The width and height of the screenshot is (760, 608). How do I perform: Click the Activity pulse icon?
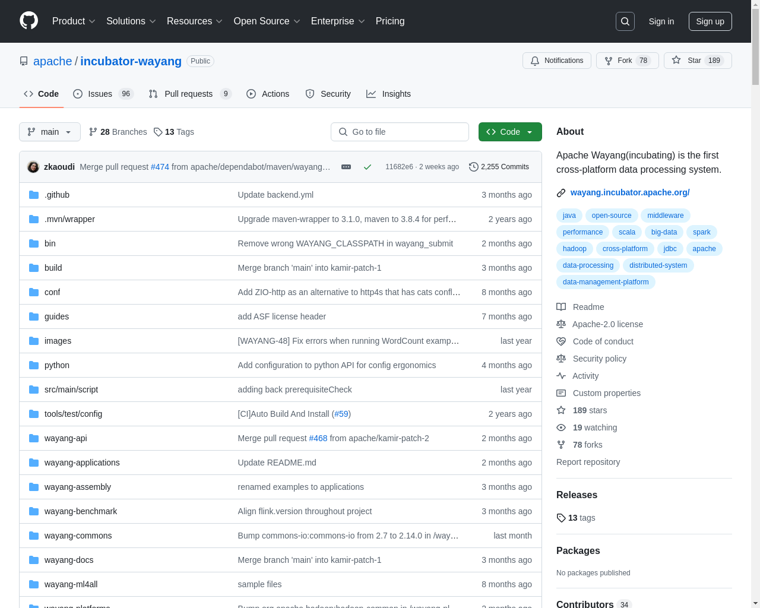click(x=561, y=376)
